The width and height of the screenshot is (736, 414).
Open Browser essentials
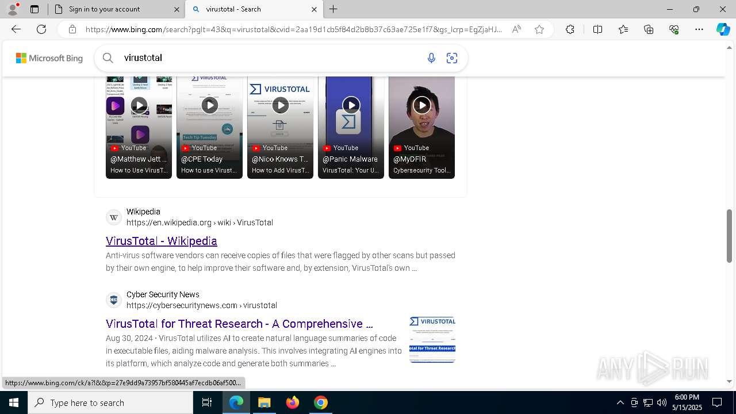coord(674,29)
